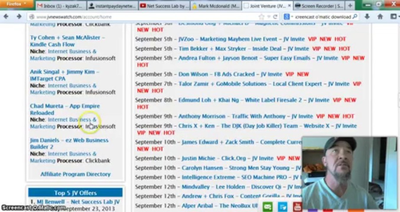Open Andrea Fulton + Jayson Benoit Super Easy Emails
The width and height of the screenshot is (400, 212).
(258, 58)
